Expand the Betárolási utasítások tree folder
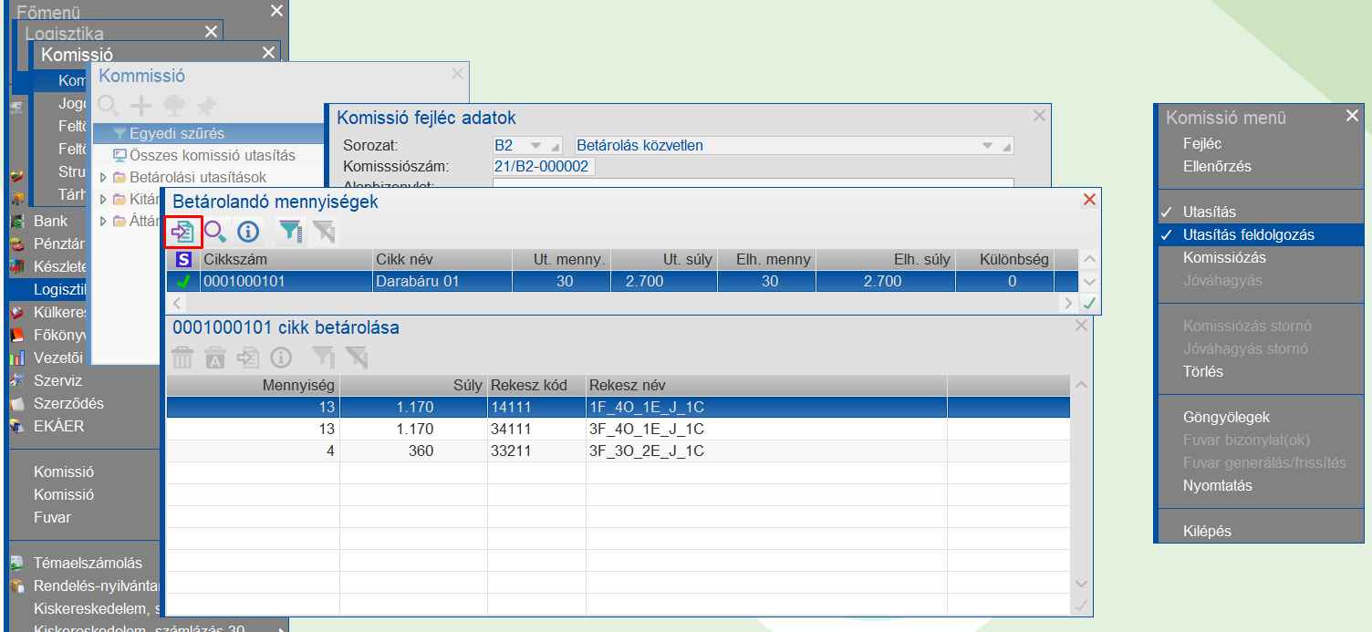The width and height of the screenshot is (1372, 632). point(103,177)
